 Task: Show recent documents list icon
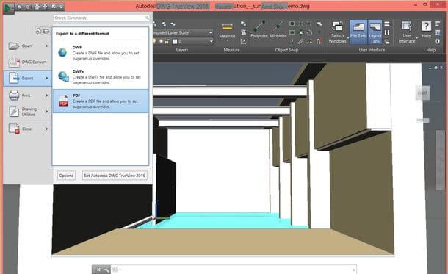(39, 31)
